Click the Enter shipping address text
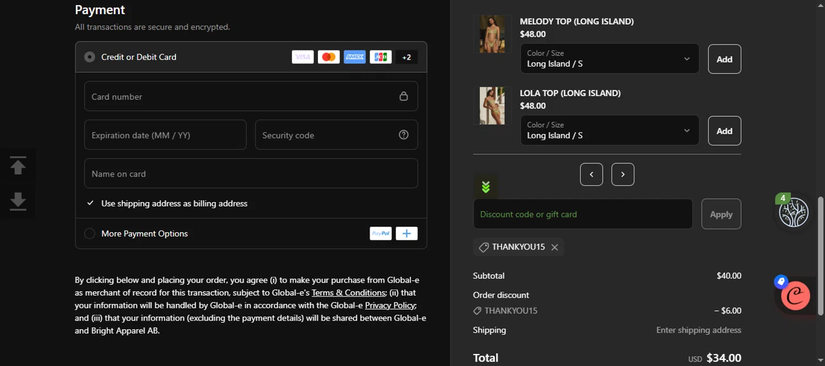The width and height of the screenshot is (825, 366). (698, 330)
